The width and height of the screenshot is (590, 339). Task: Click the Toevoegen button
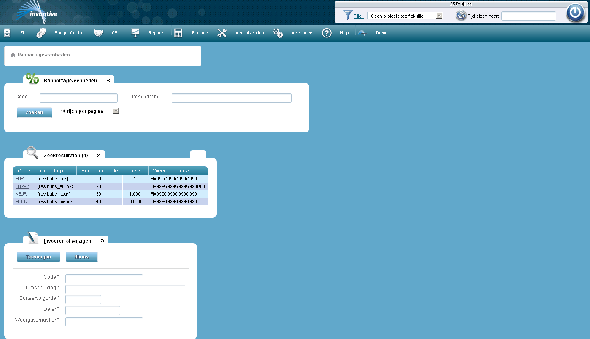38,257
